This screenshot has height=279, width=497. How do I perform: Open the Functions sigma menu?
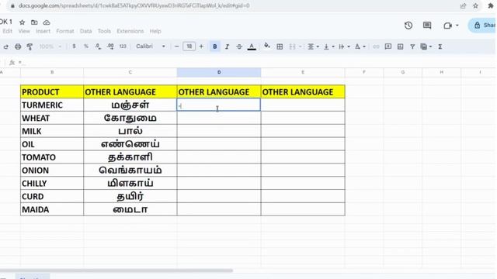pos(440,46)
